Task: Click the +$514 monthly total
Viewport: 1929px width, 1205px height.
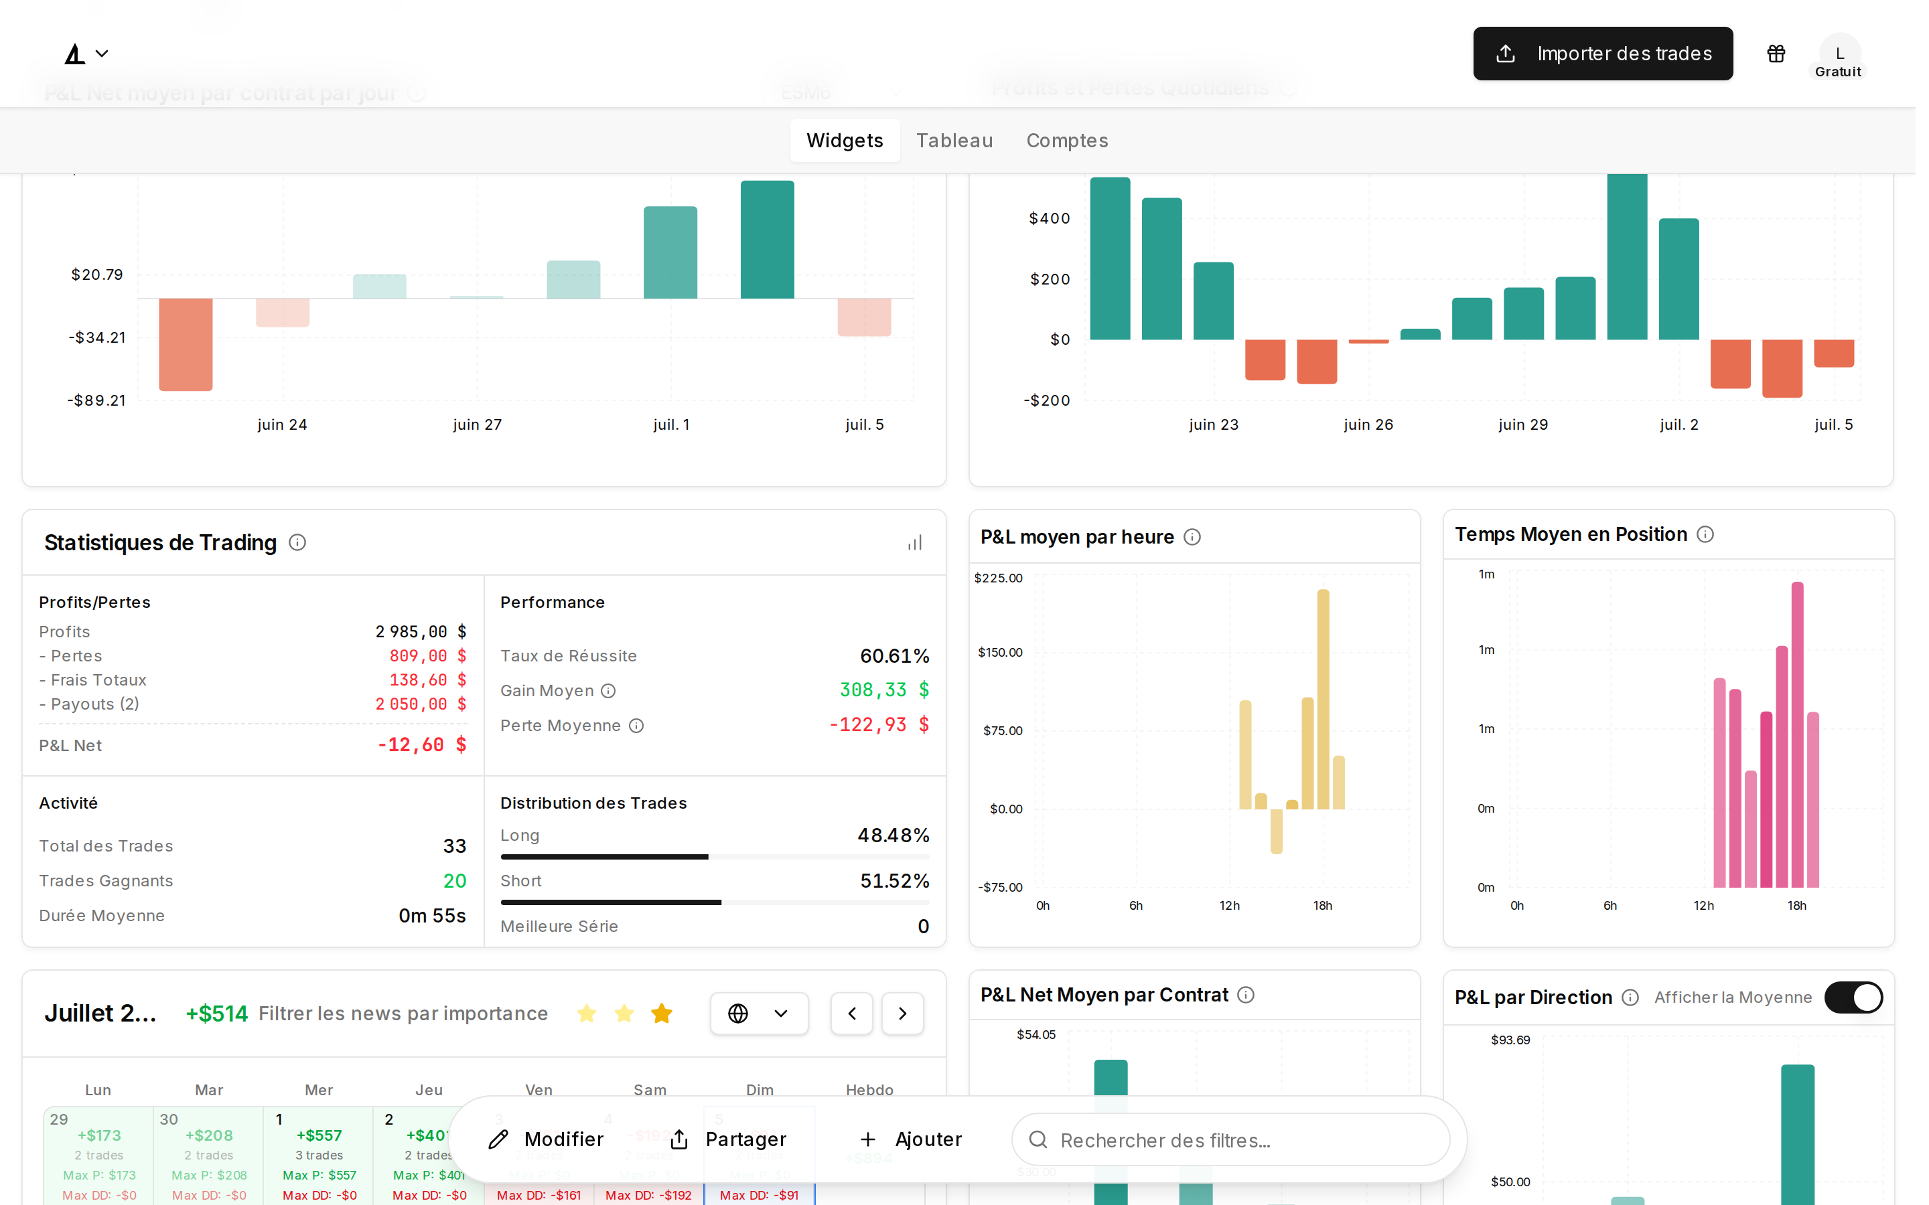Action: [217, 1014]
